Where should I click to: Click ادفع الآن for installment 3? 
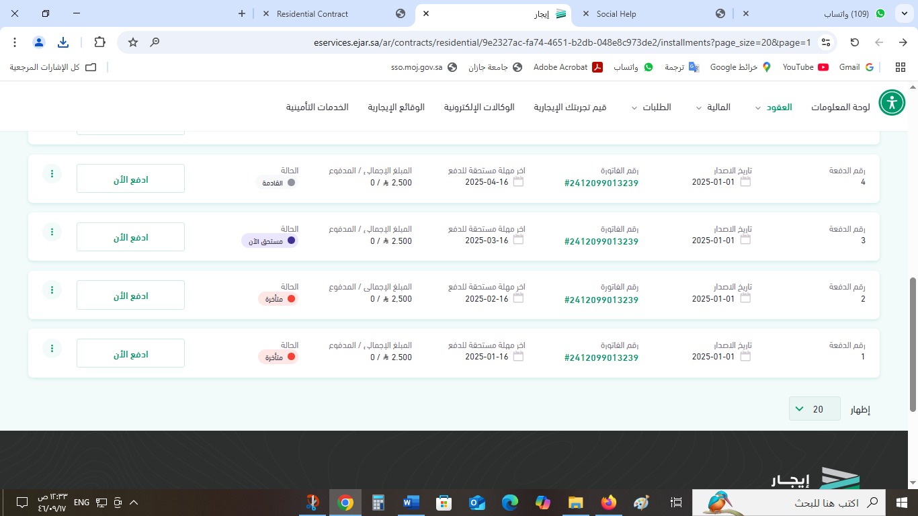(130, 237)
